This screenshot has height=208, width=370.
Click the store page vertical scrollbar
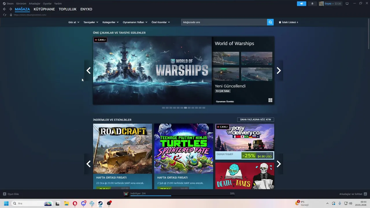click(x=369, y=33)
